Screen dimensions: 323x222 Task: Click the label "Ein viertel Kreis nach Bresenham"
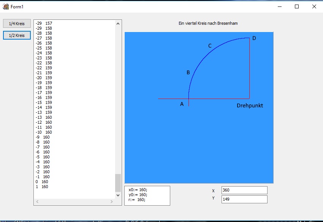click(208, 23)
